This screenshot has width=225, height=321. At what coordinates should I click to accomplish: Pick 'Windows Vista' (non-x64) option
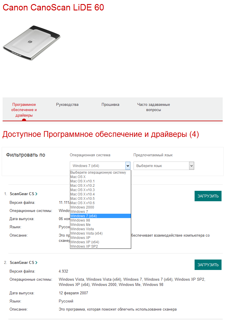(100, 229)
